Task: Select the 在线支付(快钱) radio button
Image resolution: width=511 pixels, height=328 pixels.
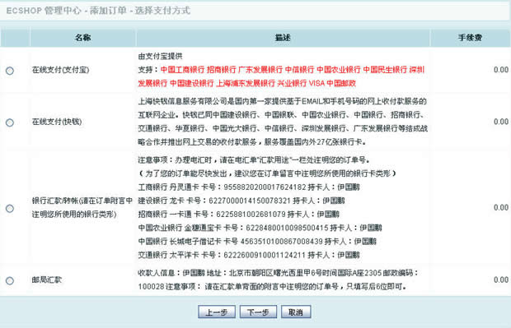Action: 10,122
